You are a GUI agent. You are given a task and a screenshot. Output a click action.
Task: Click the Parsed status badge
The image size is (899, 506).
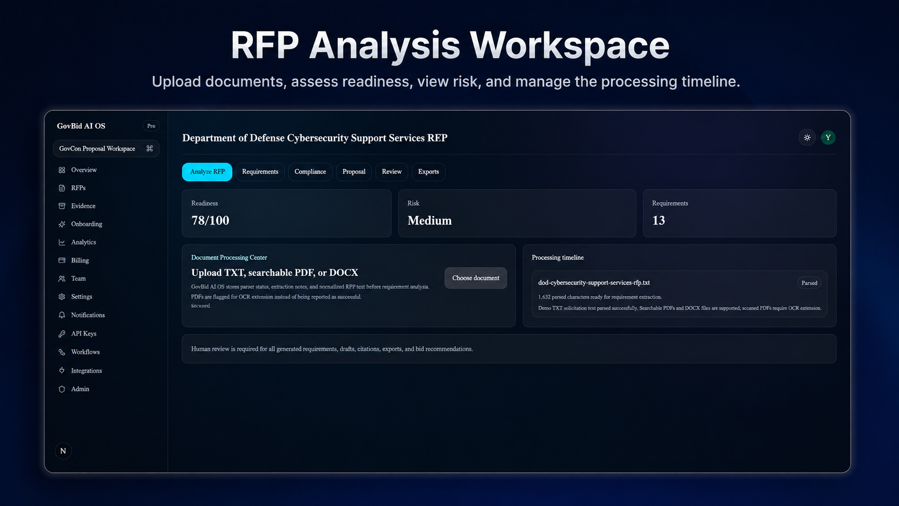click(809, 283)
